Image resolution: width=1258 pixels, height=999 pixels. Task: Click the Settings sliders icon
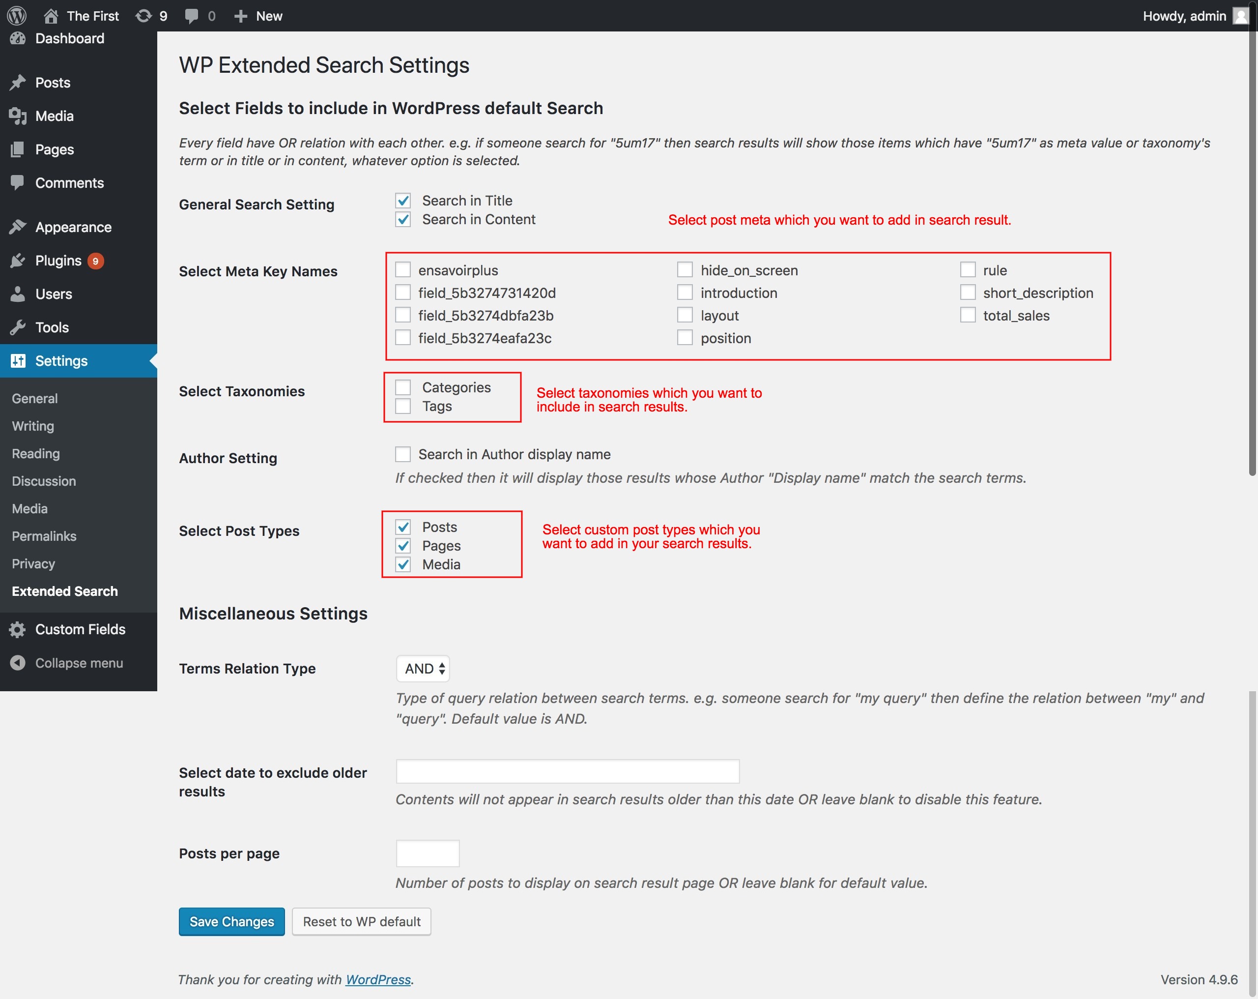[x=18, y=361]
